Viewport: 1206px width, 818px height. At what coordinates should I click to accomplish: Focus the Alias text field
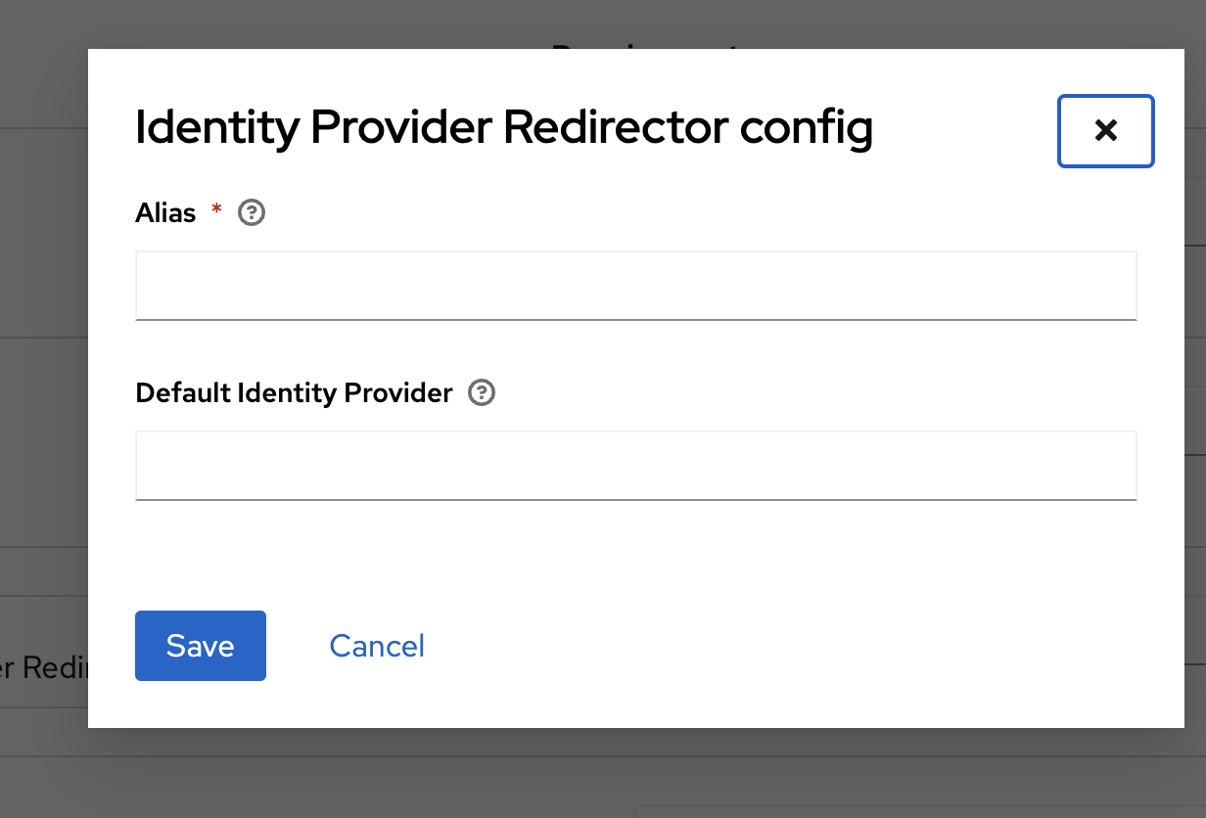635,285
